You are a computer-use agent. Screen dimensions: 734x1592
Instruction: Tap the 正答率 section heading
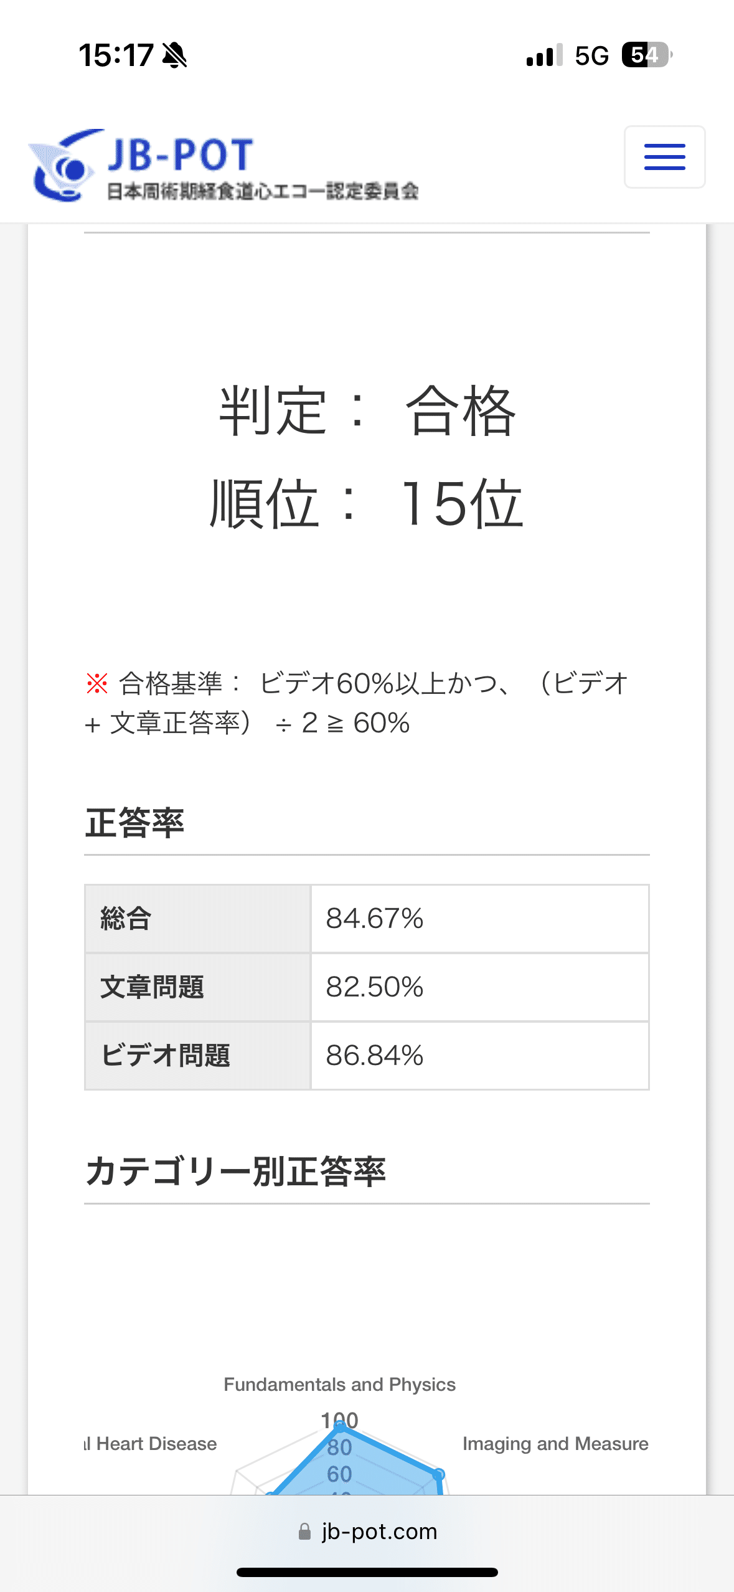coord(134,823)
